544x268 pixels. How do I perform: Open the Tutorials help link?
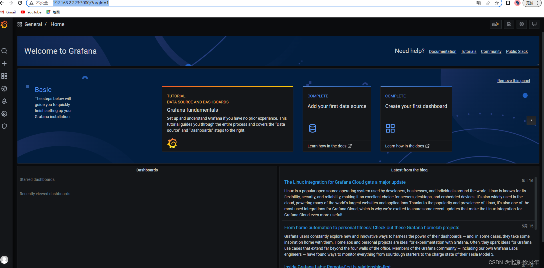point(469,51)
